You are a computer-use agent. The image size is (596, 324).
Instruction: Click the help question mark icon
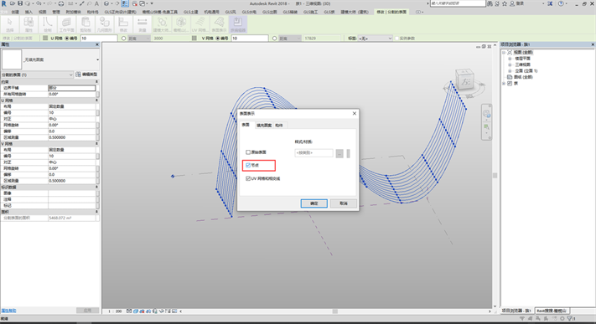click(x=561, y=3)
